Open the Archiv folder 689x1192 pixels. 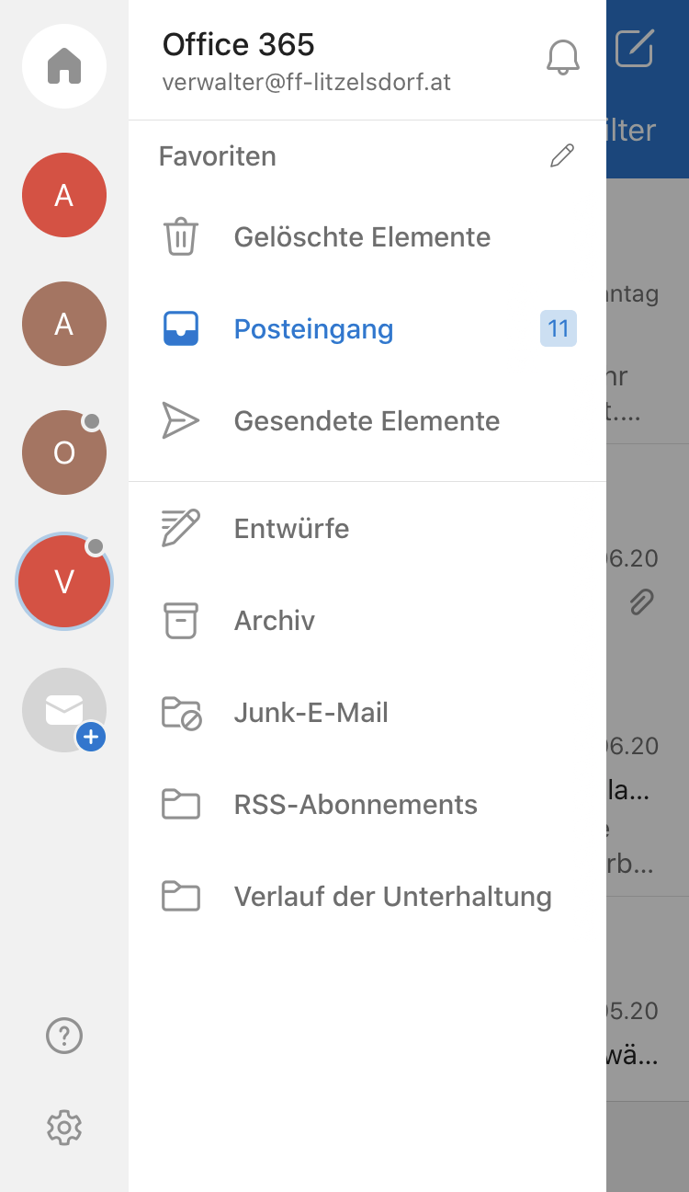pyautogui.click(x=367, y=620)
